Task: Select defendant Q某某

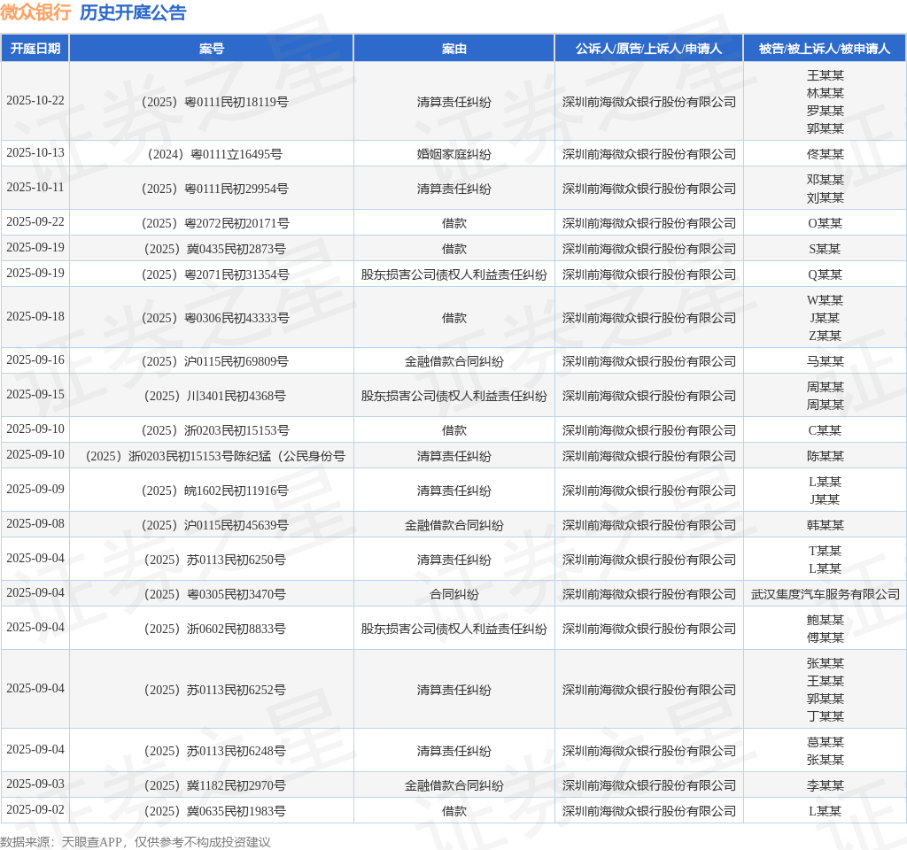Action: pyautogui.click(x=825, y=274)
